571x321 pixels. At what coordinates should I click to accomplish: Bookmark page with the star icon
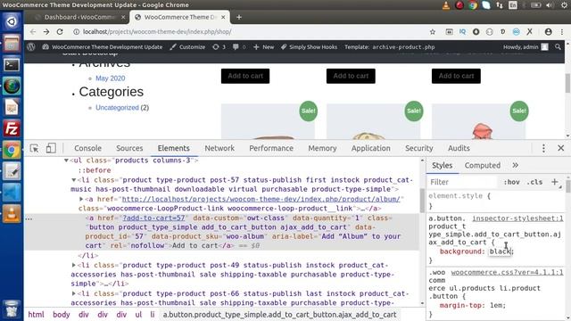click(432, 32)
